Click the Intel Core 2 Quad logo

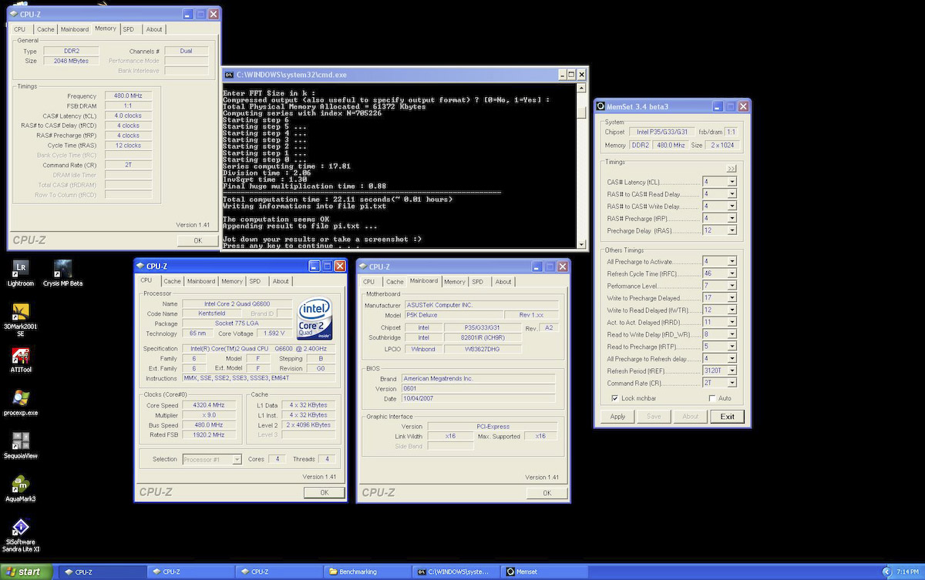314,317
